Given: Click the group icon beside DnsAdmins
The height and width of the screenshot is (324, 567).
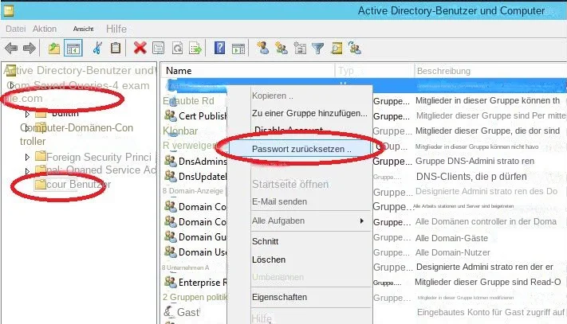Looking at the screenshot, I should tap(171, 161).
